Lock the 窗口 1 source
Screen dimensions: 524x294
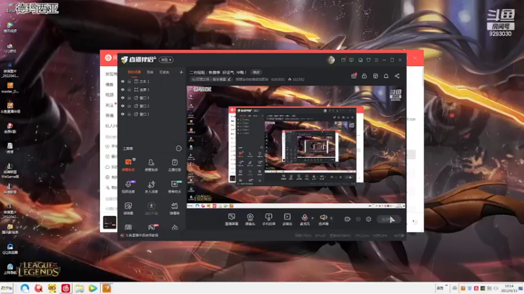coord(129,114)
